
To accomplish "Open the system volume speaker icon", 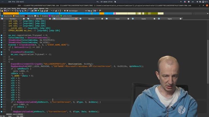I will [x=197, y=2].
